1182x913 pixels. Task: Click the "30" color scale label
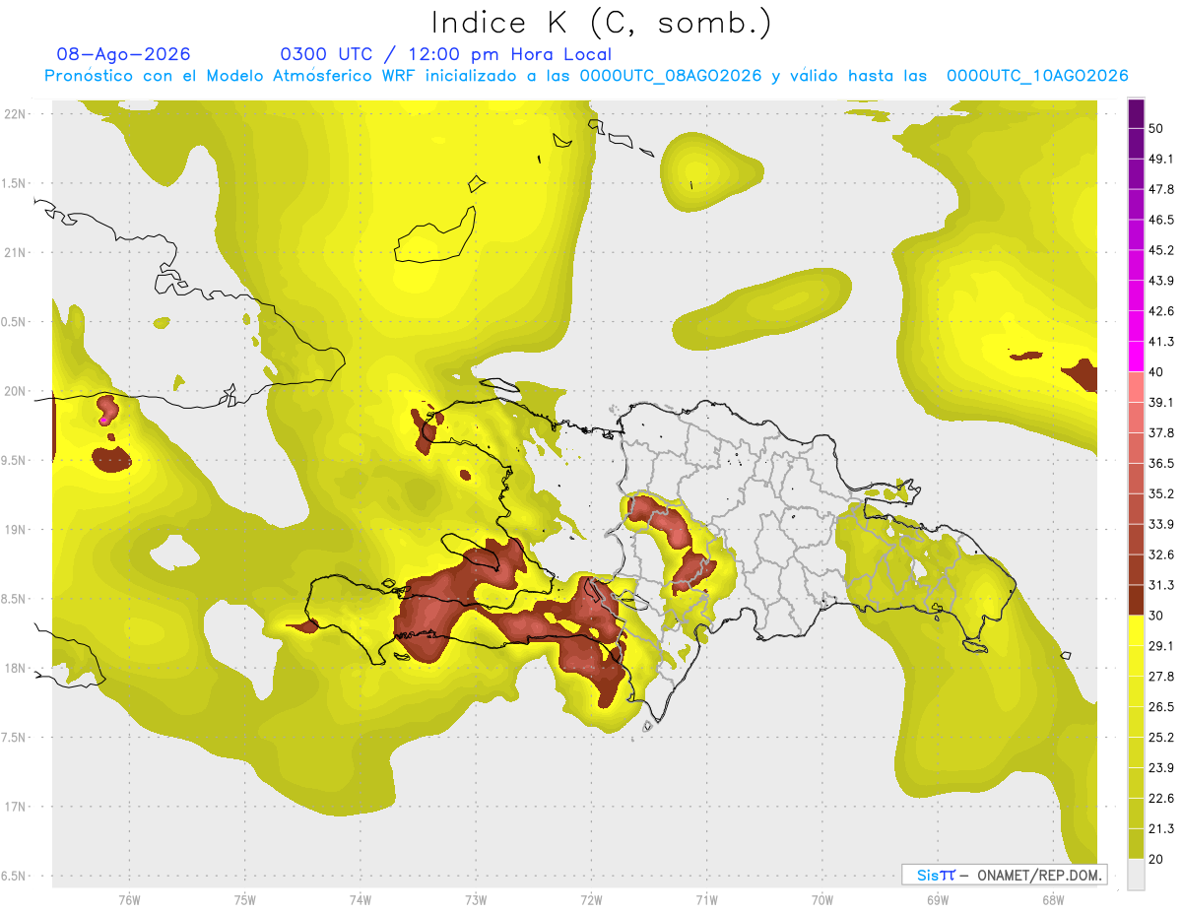tap(1156, 616)
